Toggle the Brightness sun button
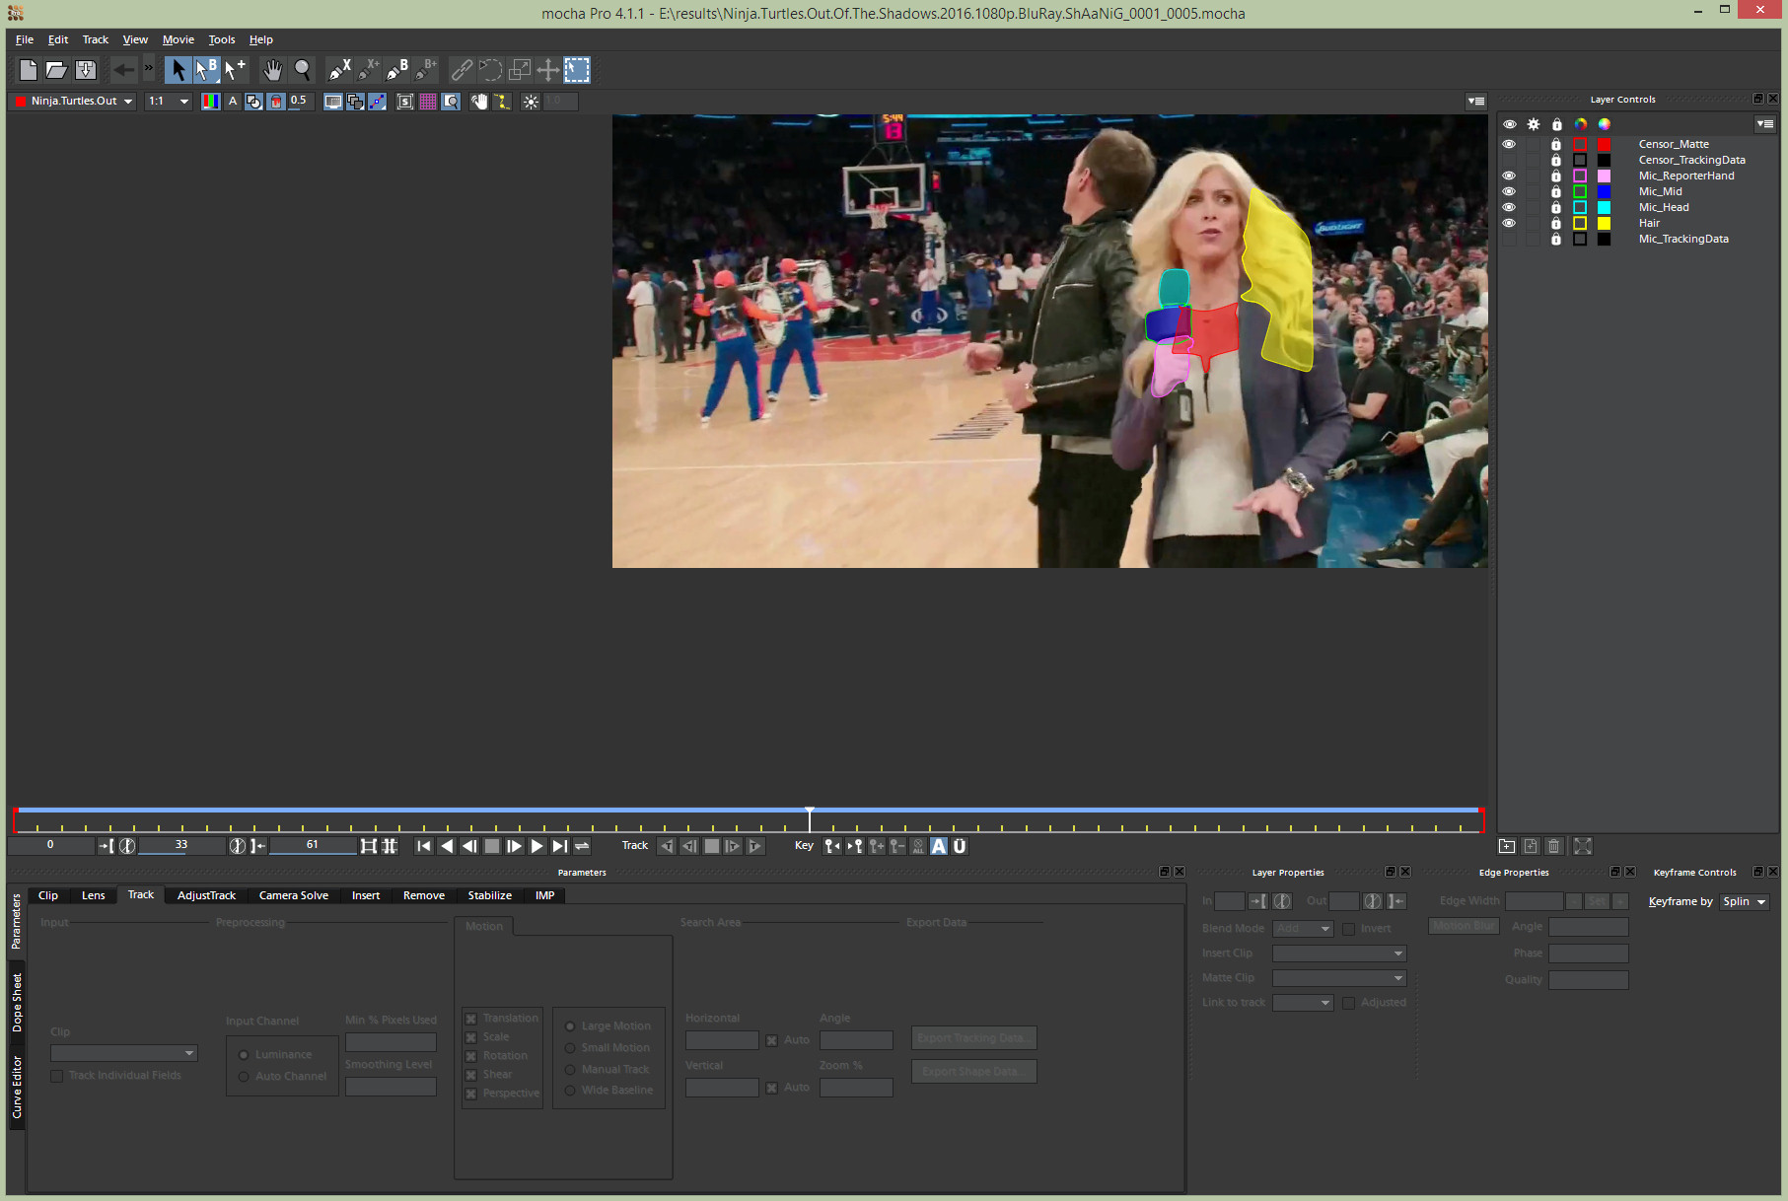The image size is (1788, 1201). coord(531,102)
